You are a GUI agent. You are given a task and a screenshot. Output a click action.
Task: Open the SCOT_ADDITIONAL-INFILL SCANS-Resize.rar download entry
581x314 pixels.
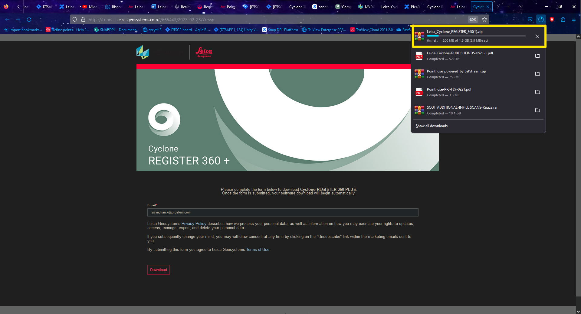point(472,110)
